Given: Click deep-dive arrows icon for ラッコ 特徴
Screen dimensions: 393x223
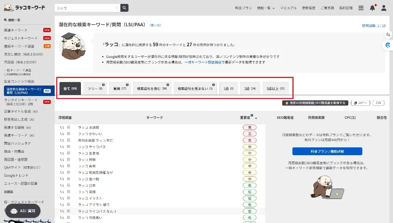Looking at the screenshot, I should 62,160.
